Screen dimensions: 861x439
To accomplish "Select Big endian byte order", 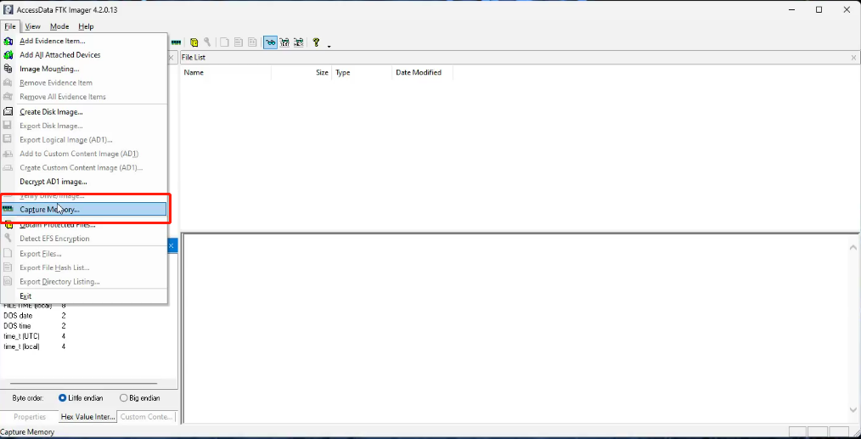I will 139,397.
